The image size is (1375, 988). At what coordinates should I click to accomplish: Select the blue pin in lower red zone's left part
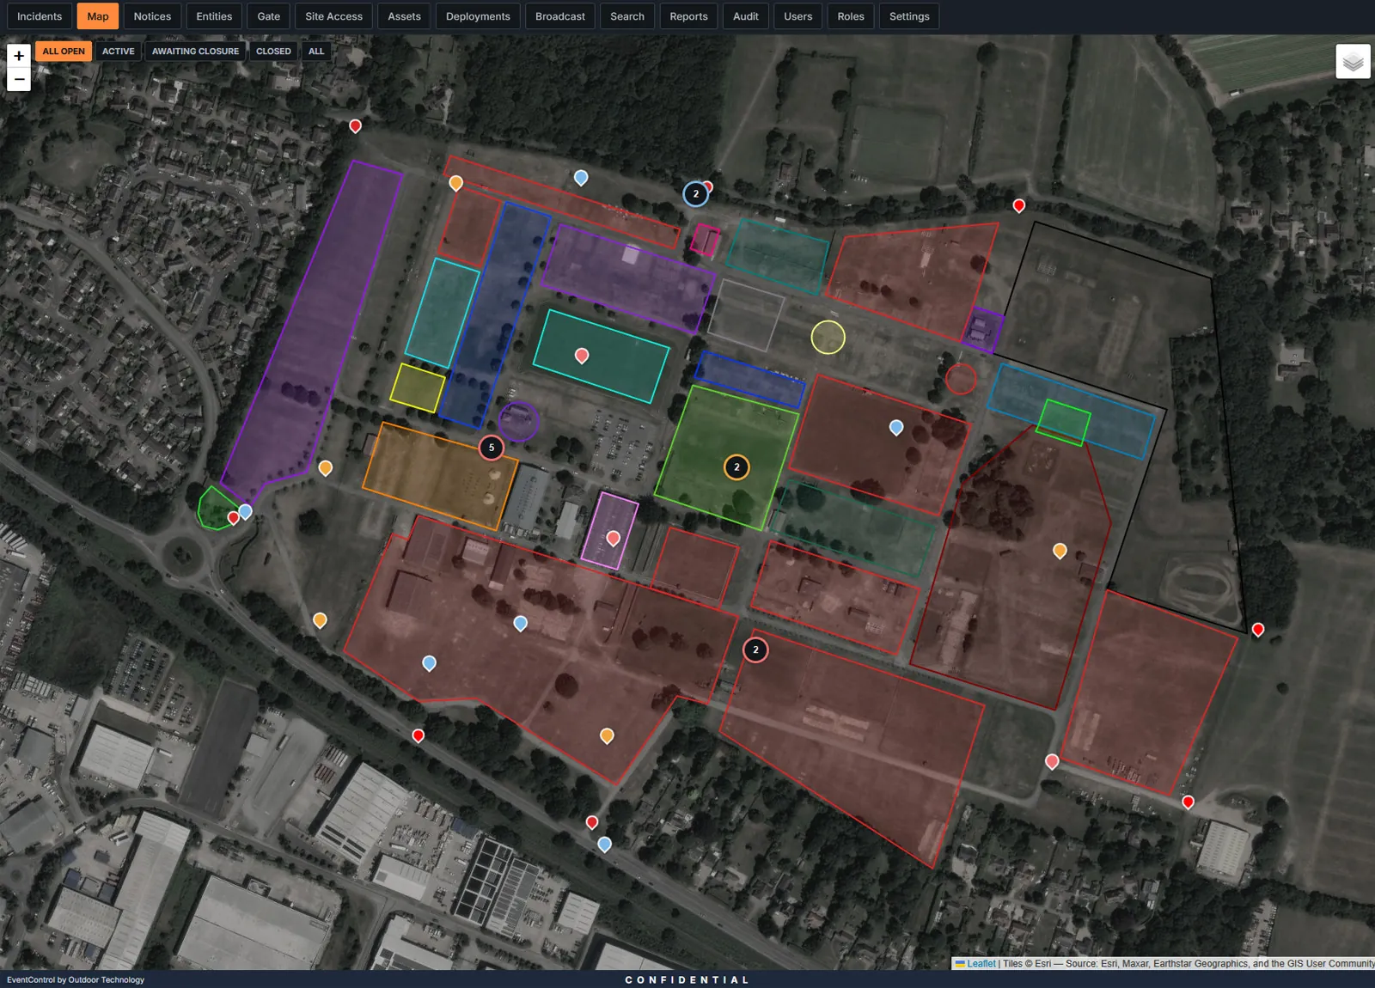coord(430,663)
